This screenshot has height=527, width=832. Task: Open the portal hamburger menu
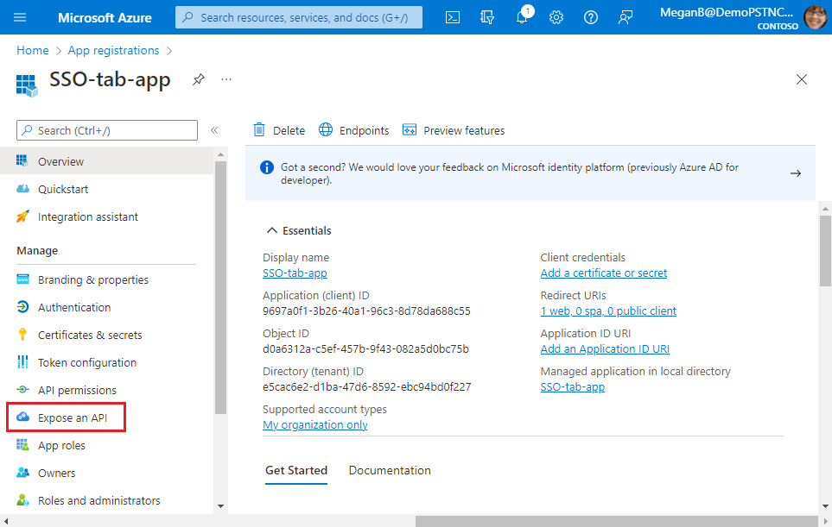pyautogui.click(x=20, y=17)
